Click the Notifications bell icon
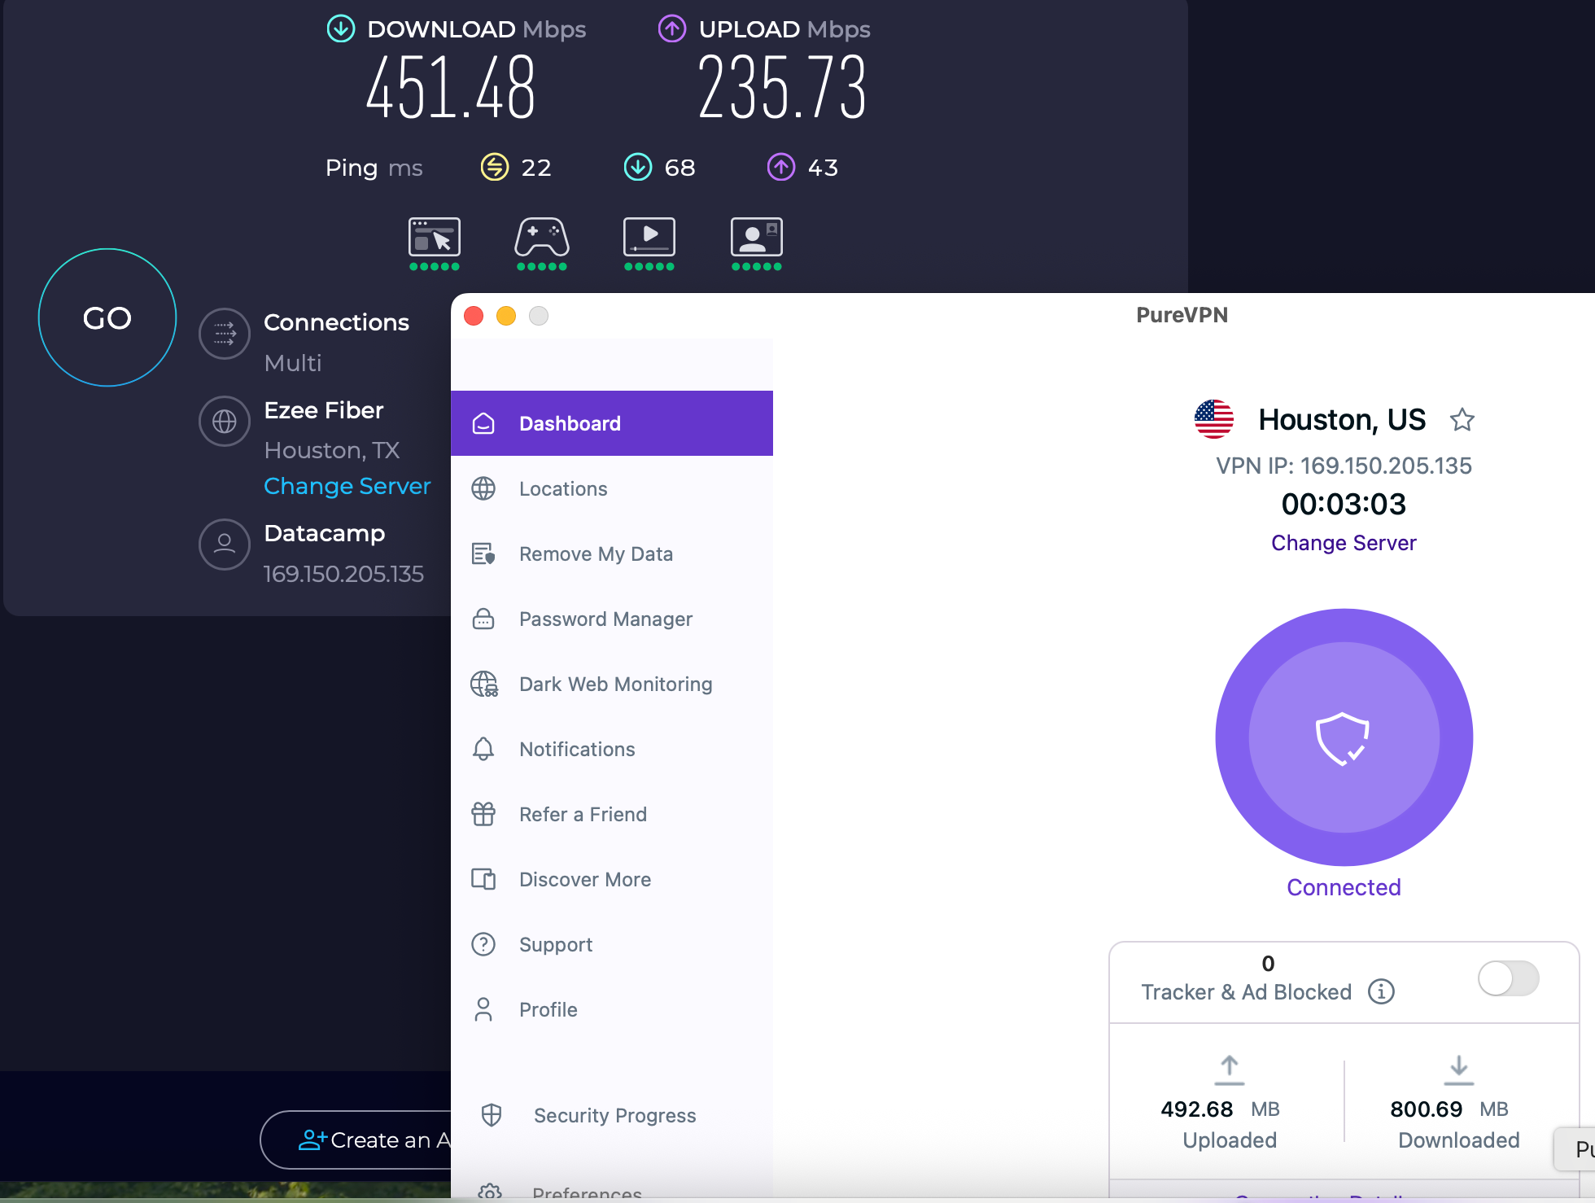 [483, 749]
